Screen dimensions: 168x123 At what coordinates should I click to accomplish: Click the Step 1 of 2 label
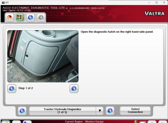(x=25, y=88)
